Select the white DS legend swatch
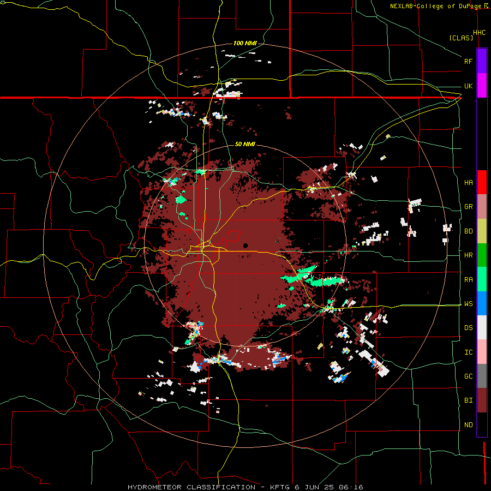 tap(482, 327)
